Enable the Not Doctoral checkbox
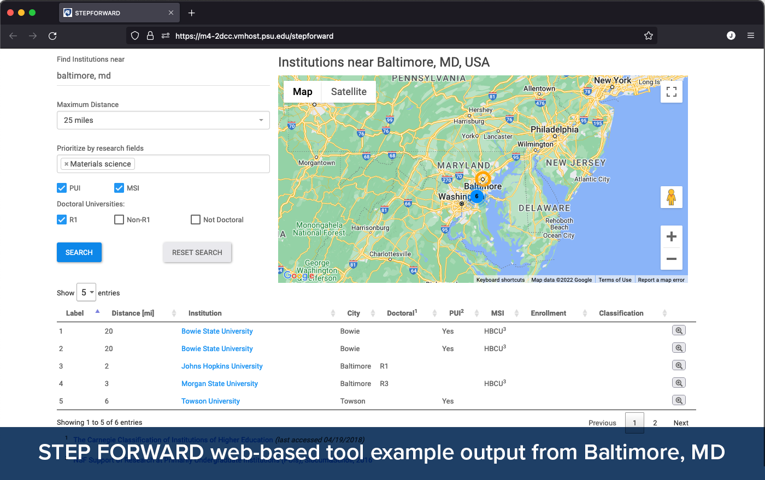The image size is (765, 480). pos(196,220)
